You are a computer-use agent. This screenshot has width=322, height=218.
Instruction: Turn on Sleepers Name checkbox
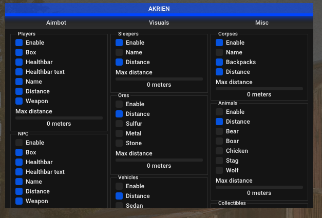(119, 52)
